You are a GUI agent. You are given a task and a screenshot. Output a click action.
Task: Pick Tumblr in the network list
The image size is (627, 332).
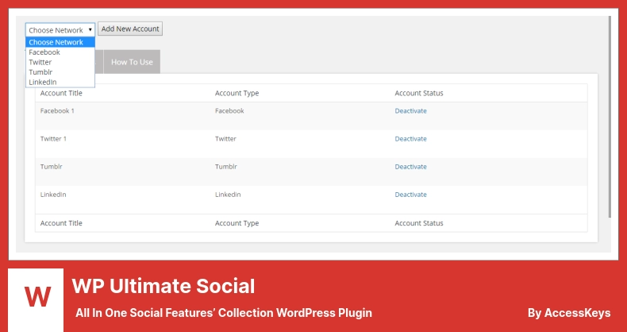click(x=60, y=72)
